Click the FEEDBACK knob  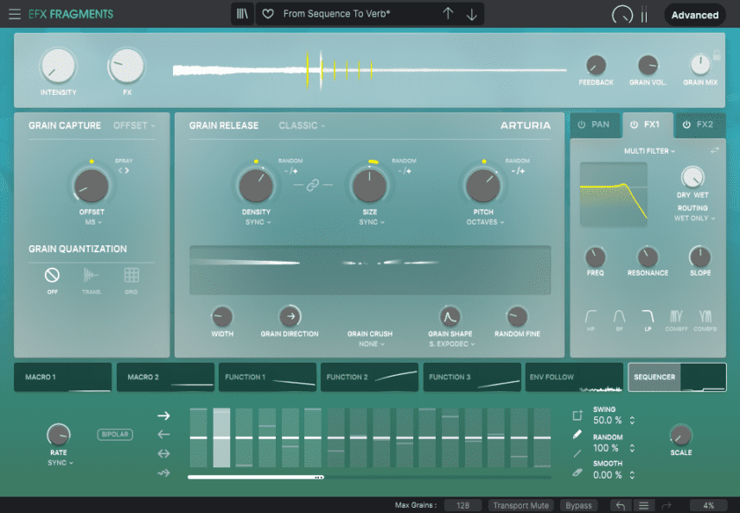[596, 66]
